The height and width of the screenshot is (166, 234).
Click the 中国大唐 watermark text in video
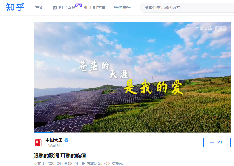(x=204, y=28)
